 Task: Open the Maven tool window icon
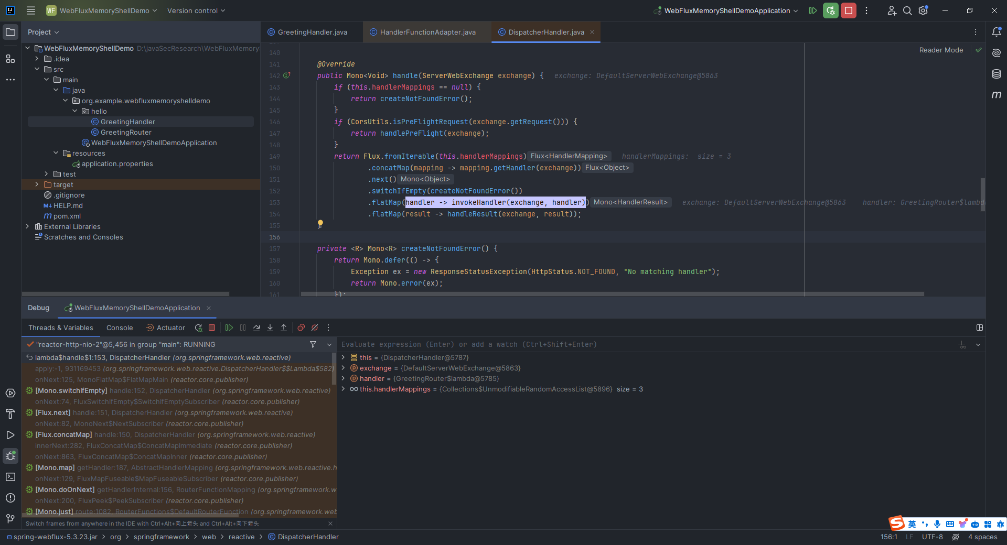coord(997,95)
